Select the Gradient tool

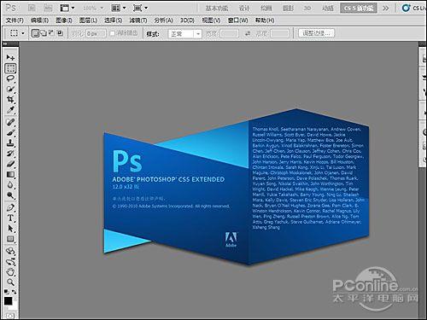pos(10,174)
